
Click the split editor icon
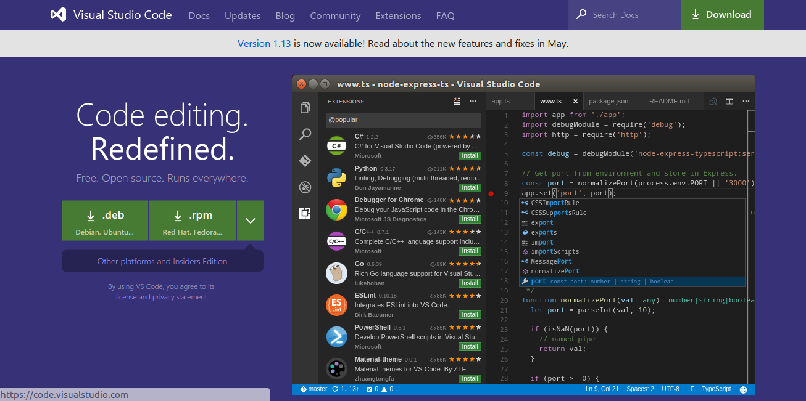729,102
